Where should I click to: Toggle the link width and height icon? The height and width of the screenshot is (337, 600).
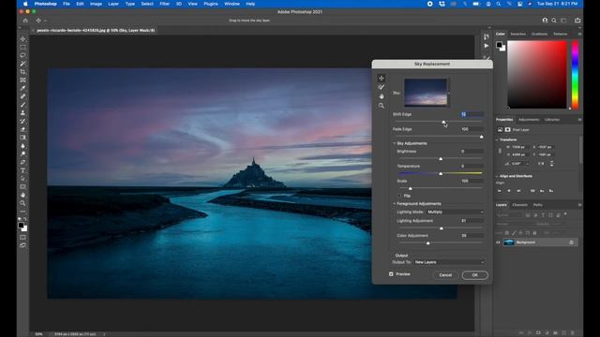click(x=500, y=151)
